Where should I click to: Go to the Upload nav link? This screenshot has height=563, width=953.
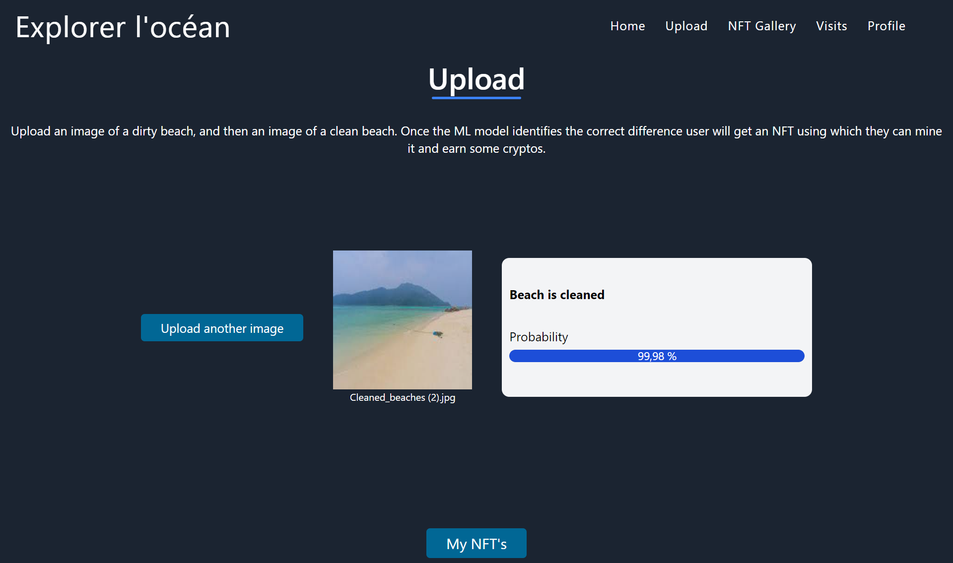tap(686, 26)
